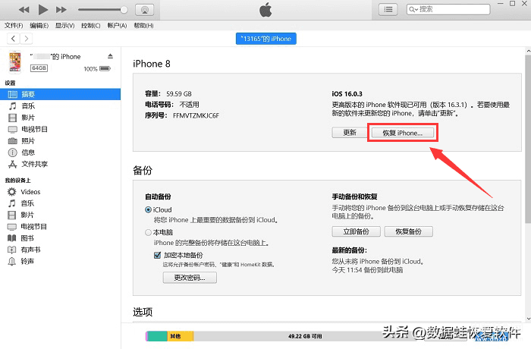Click the serial number FFMVTZMKJC6F

coord(196,115)
